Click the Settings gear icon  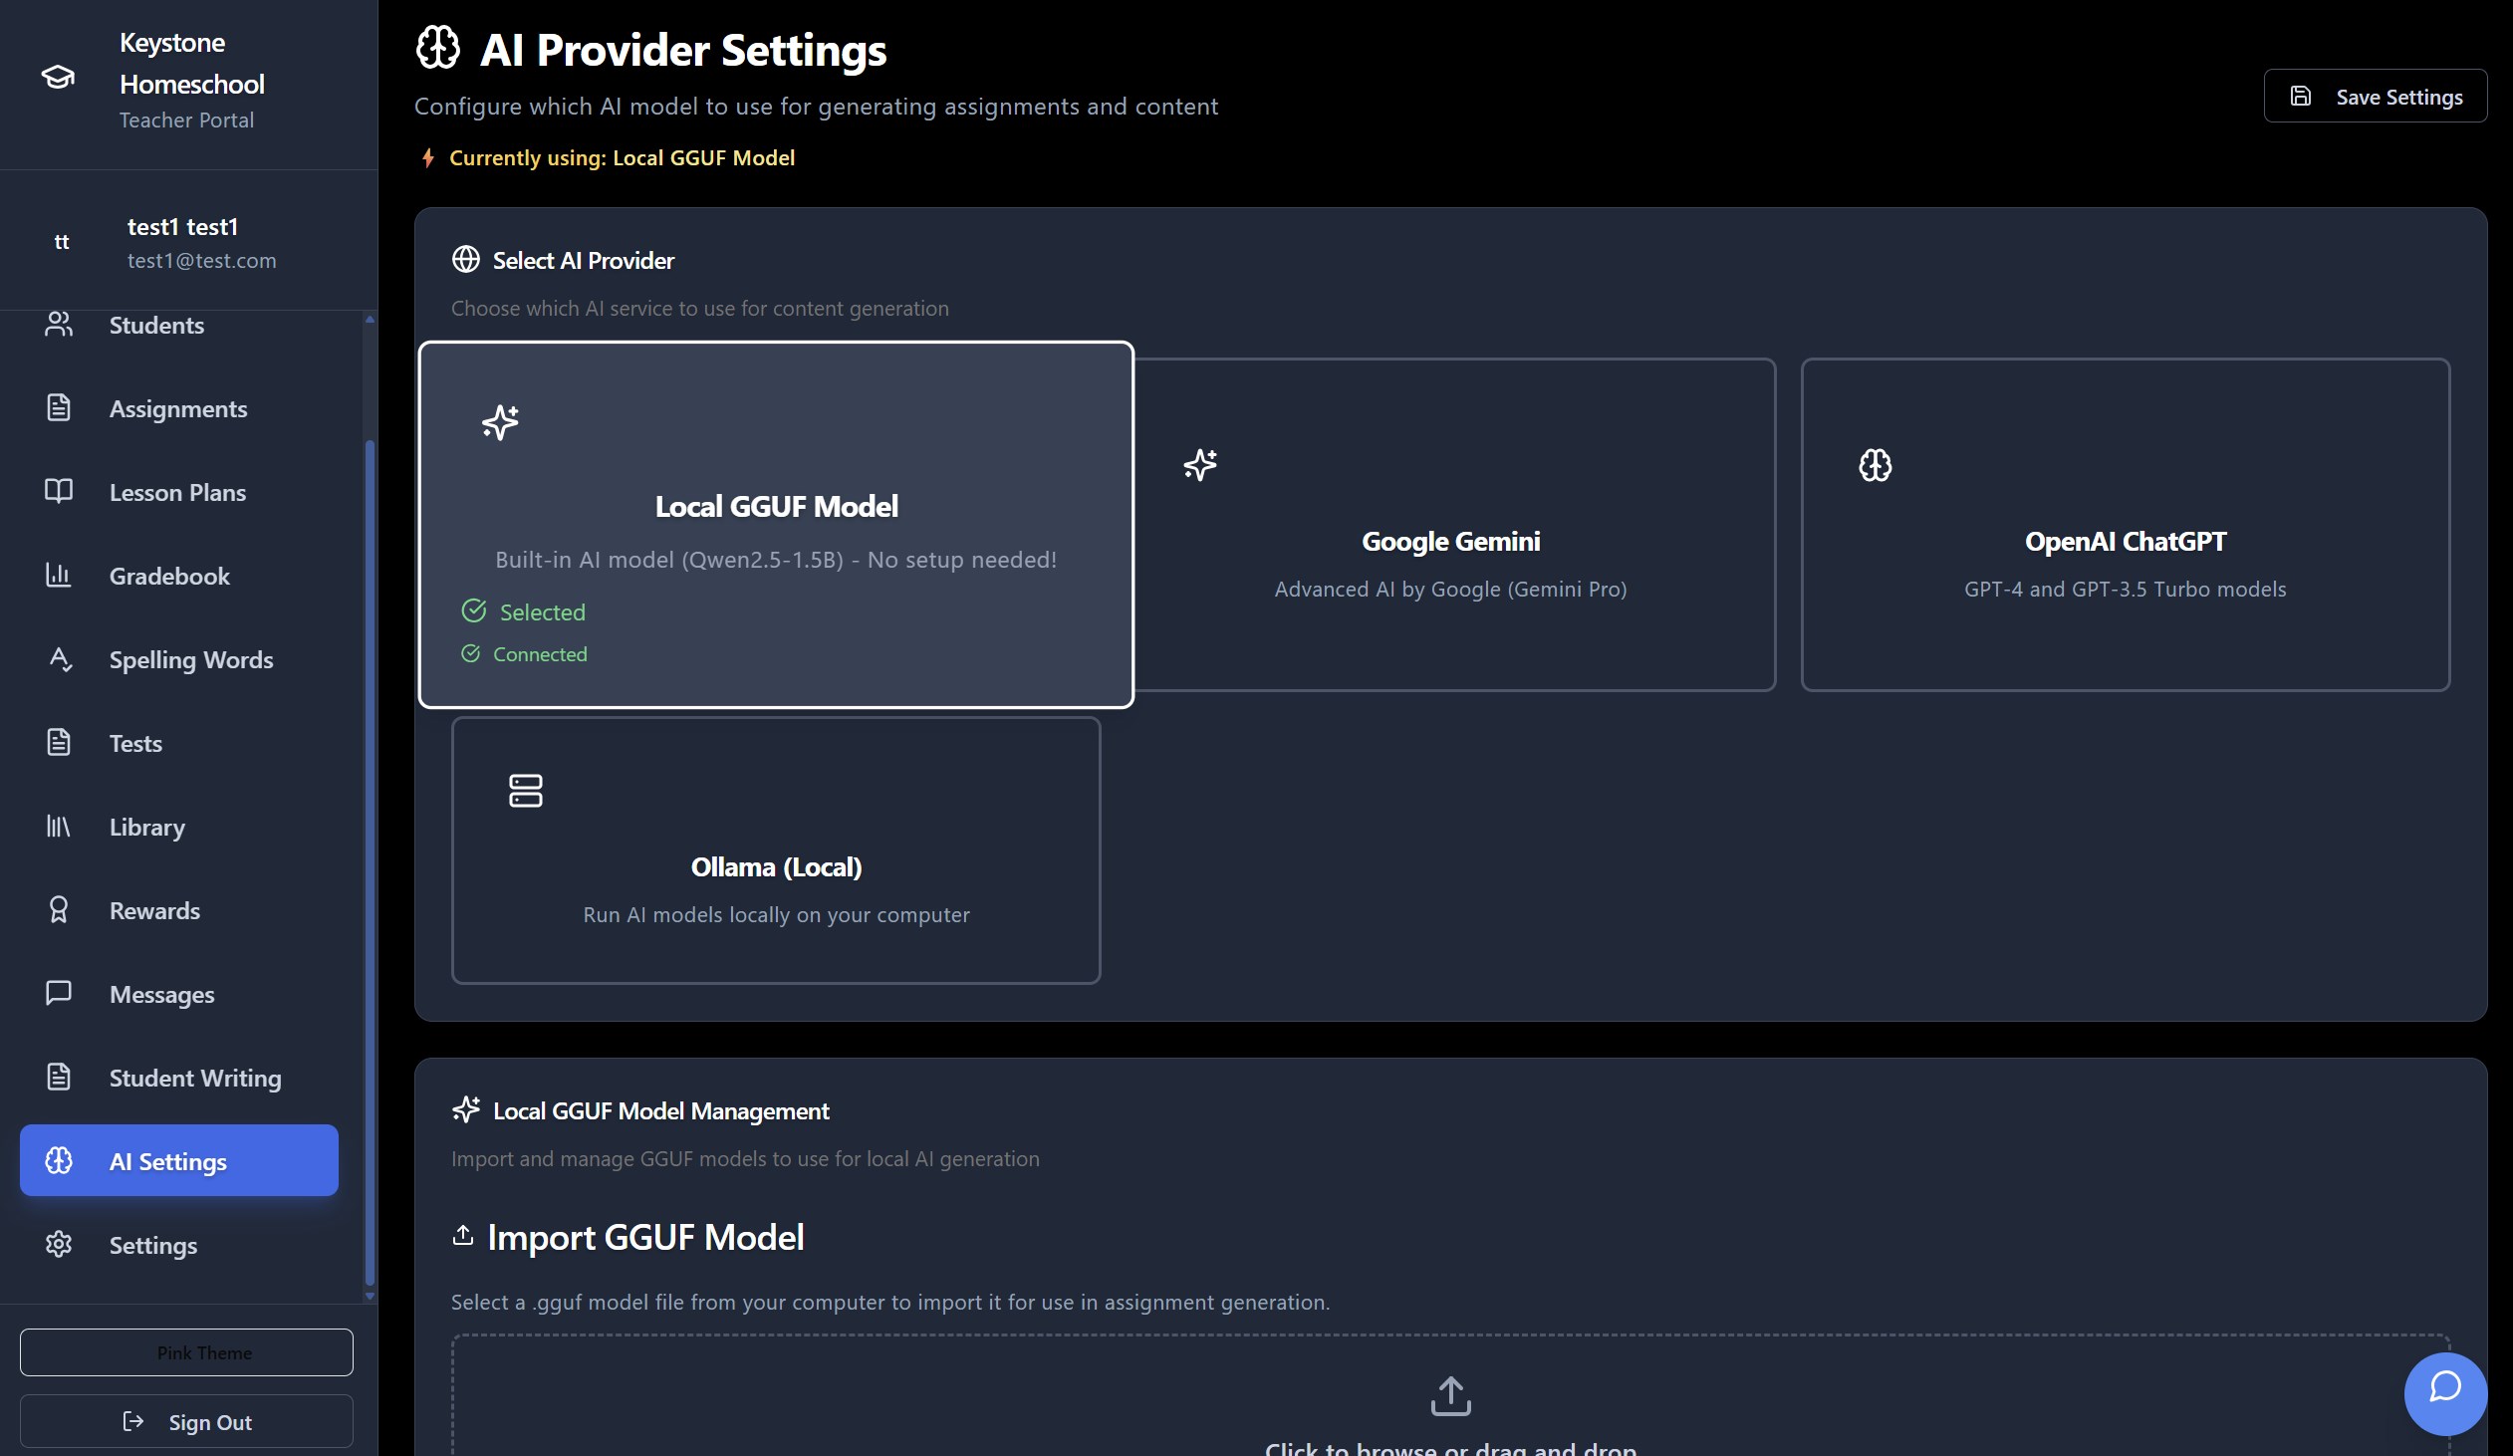59,1245
